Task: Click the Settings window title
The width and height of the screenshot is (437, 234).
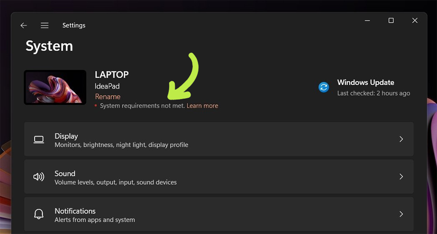Action: (74, 25)
